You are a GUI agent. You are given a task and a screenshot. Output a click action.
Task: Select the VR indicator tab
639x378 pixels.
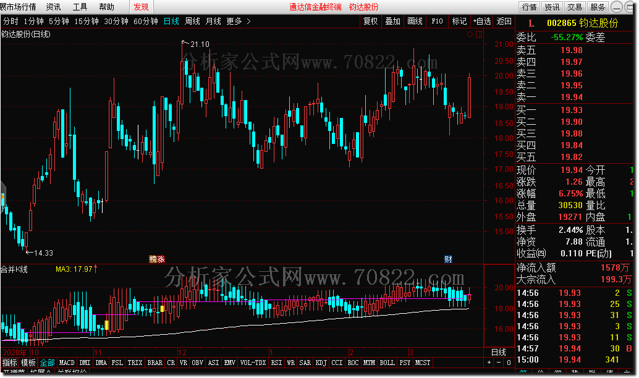pyautogui.click(x=184, y=363)
